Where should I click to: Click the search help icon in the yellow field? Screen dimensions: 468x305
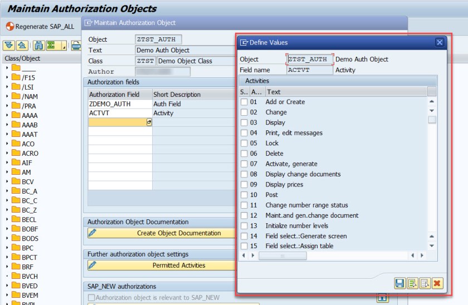pos(149,122)
